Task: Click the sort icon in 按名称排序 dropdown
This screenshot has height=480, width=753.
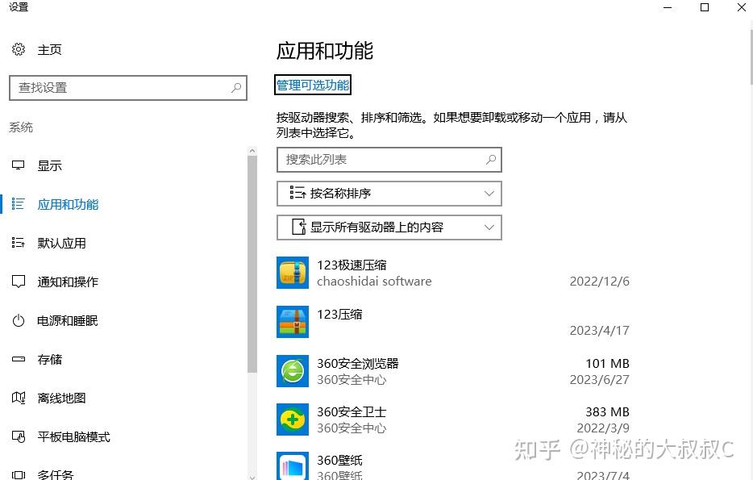Action: click(x=297, y=193)
